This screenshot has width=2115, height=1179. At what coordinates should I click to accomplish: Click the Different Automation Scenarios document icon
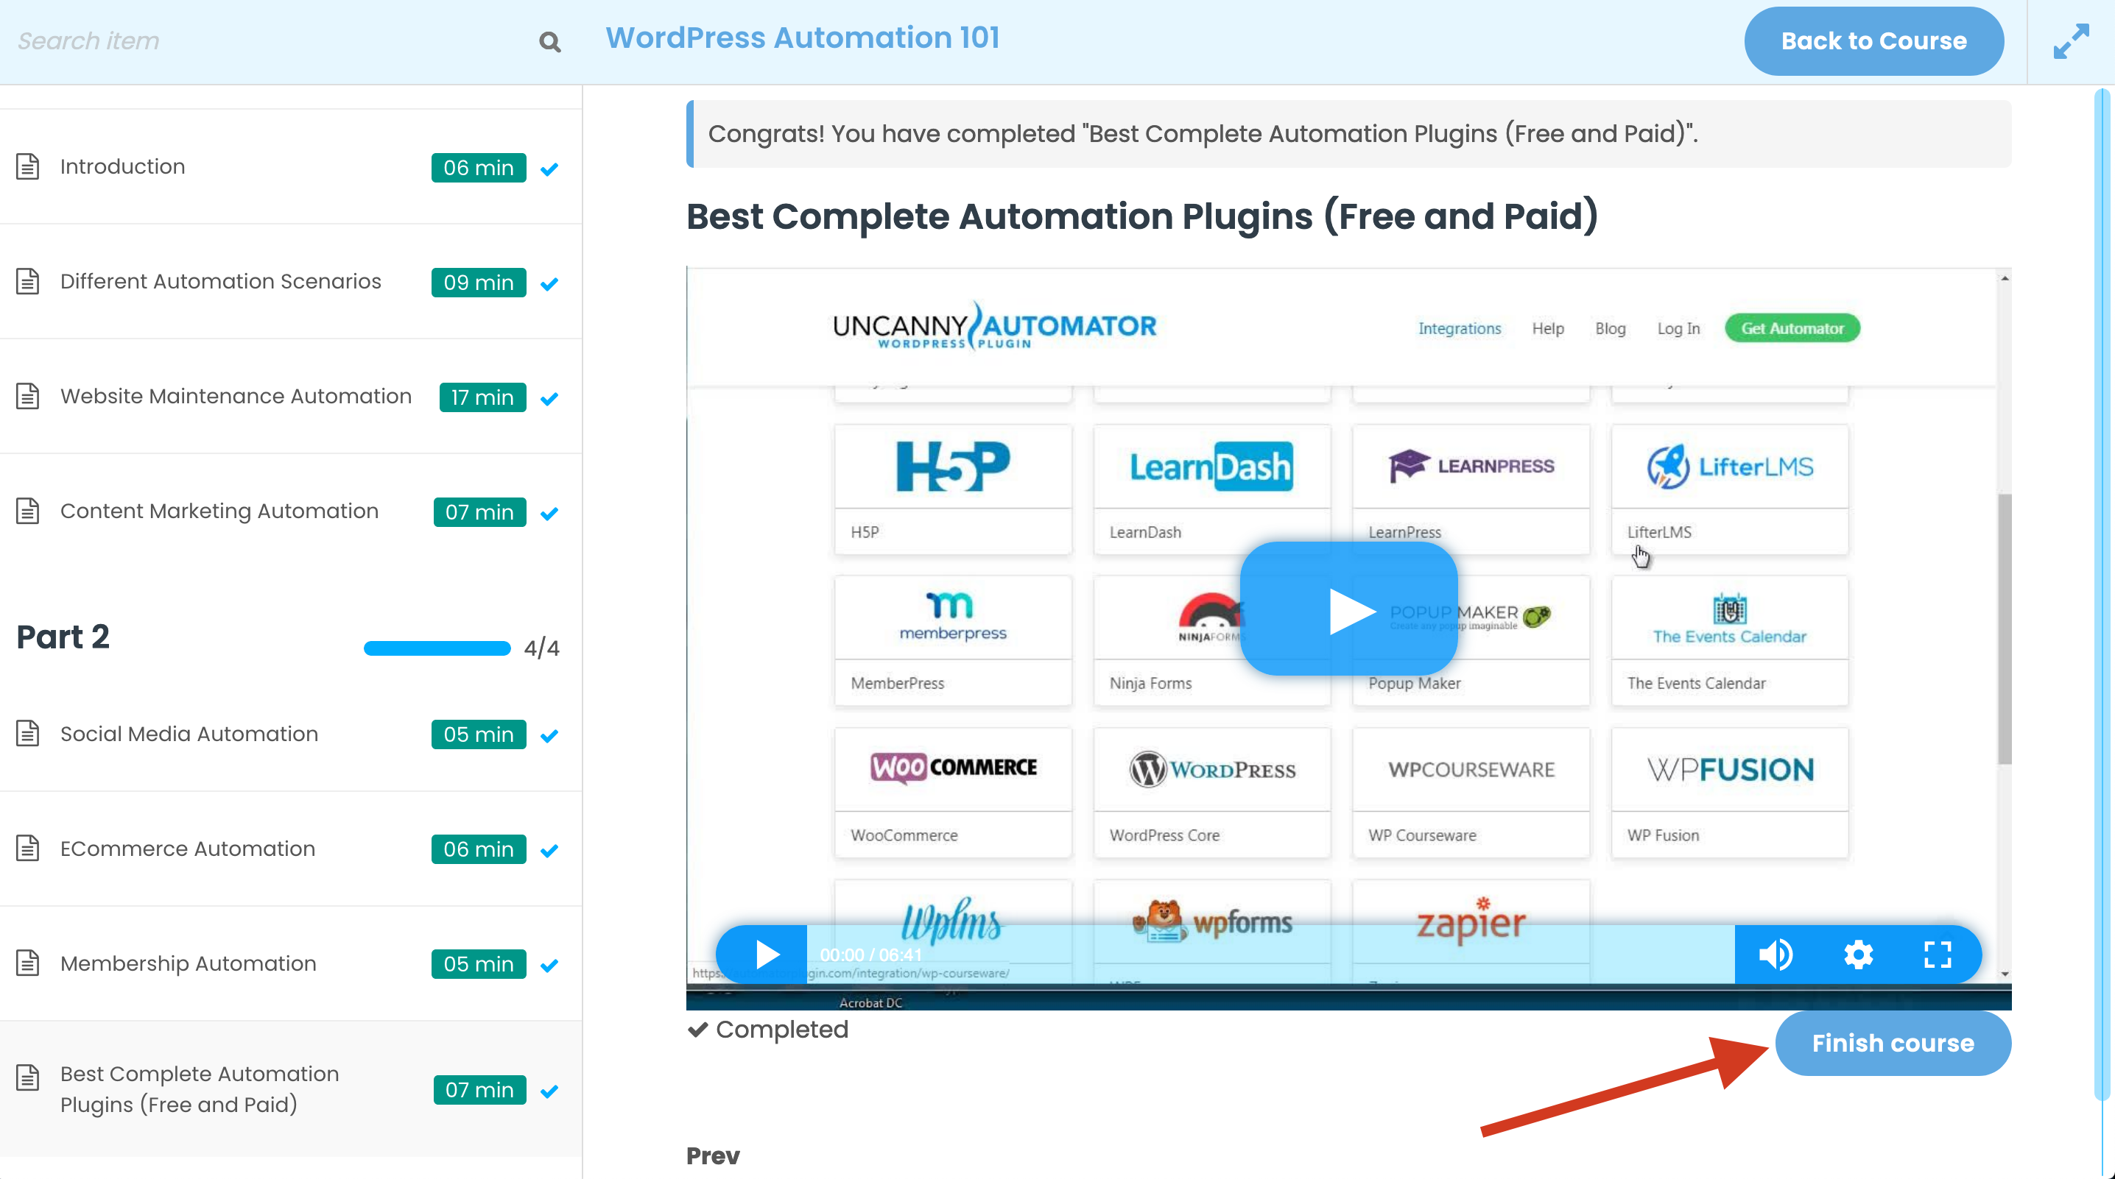(x=28, y=281)
